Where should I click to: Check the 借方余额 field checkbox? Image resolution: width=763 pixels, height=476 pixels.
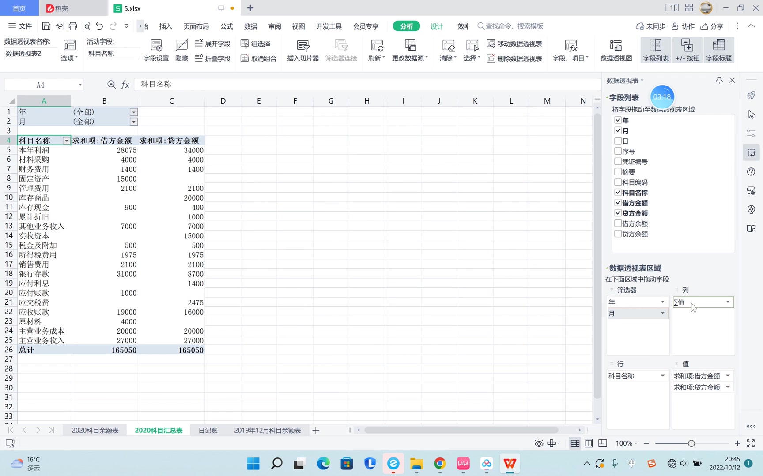tap(618, 223)
